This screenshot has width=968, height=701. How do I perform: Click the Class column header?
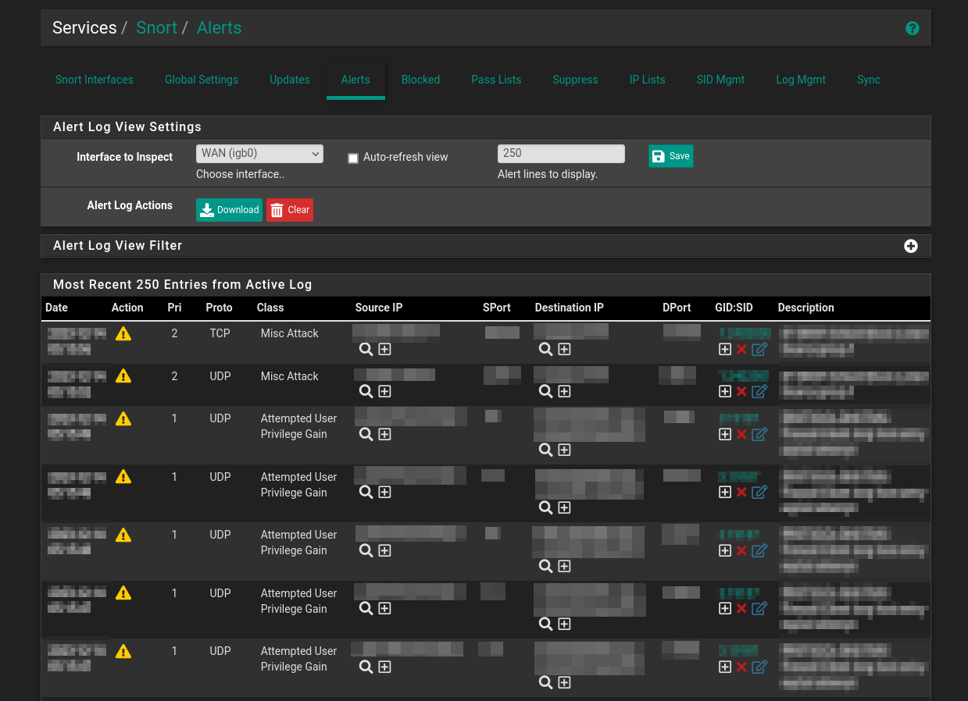point(270,308)
